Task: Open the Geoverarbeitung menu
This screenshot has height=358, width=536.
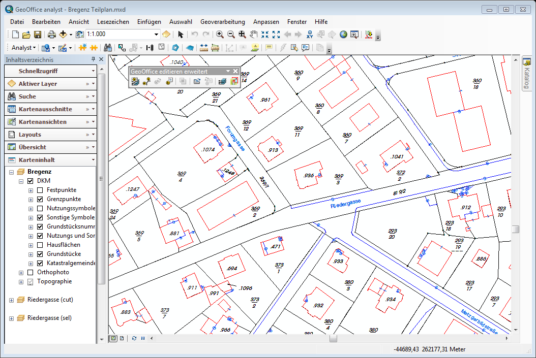Action: click(222, 22)
